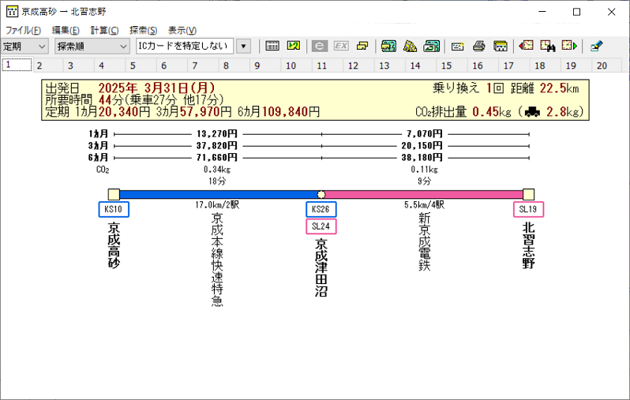Select route tab 11

(x=328, y=65)
